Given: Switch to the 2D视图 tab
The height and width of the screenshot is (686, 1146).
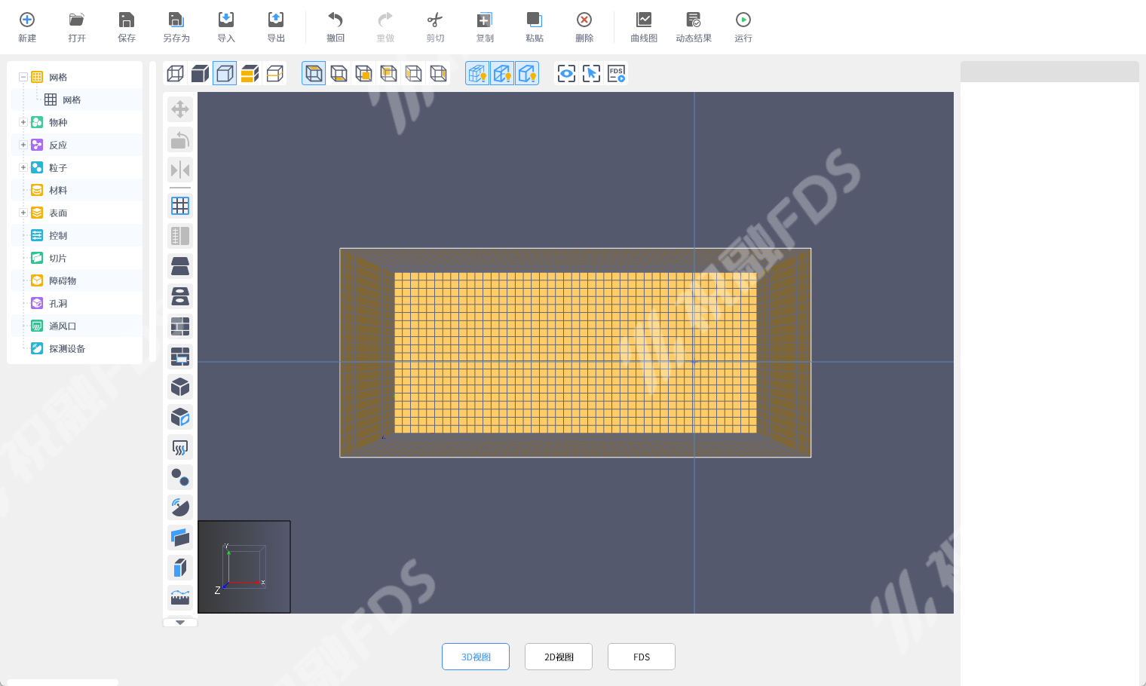Looking at the screenshot, I should pyautogui.click(x=559, y=657).
